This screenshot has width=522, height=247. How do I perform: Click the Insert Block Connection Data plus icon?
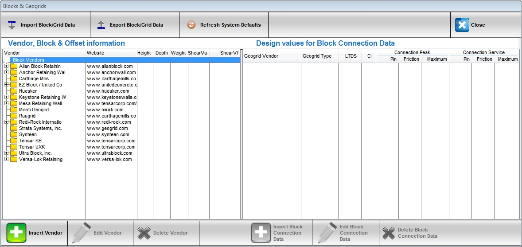point(261,233)
